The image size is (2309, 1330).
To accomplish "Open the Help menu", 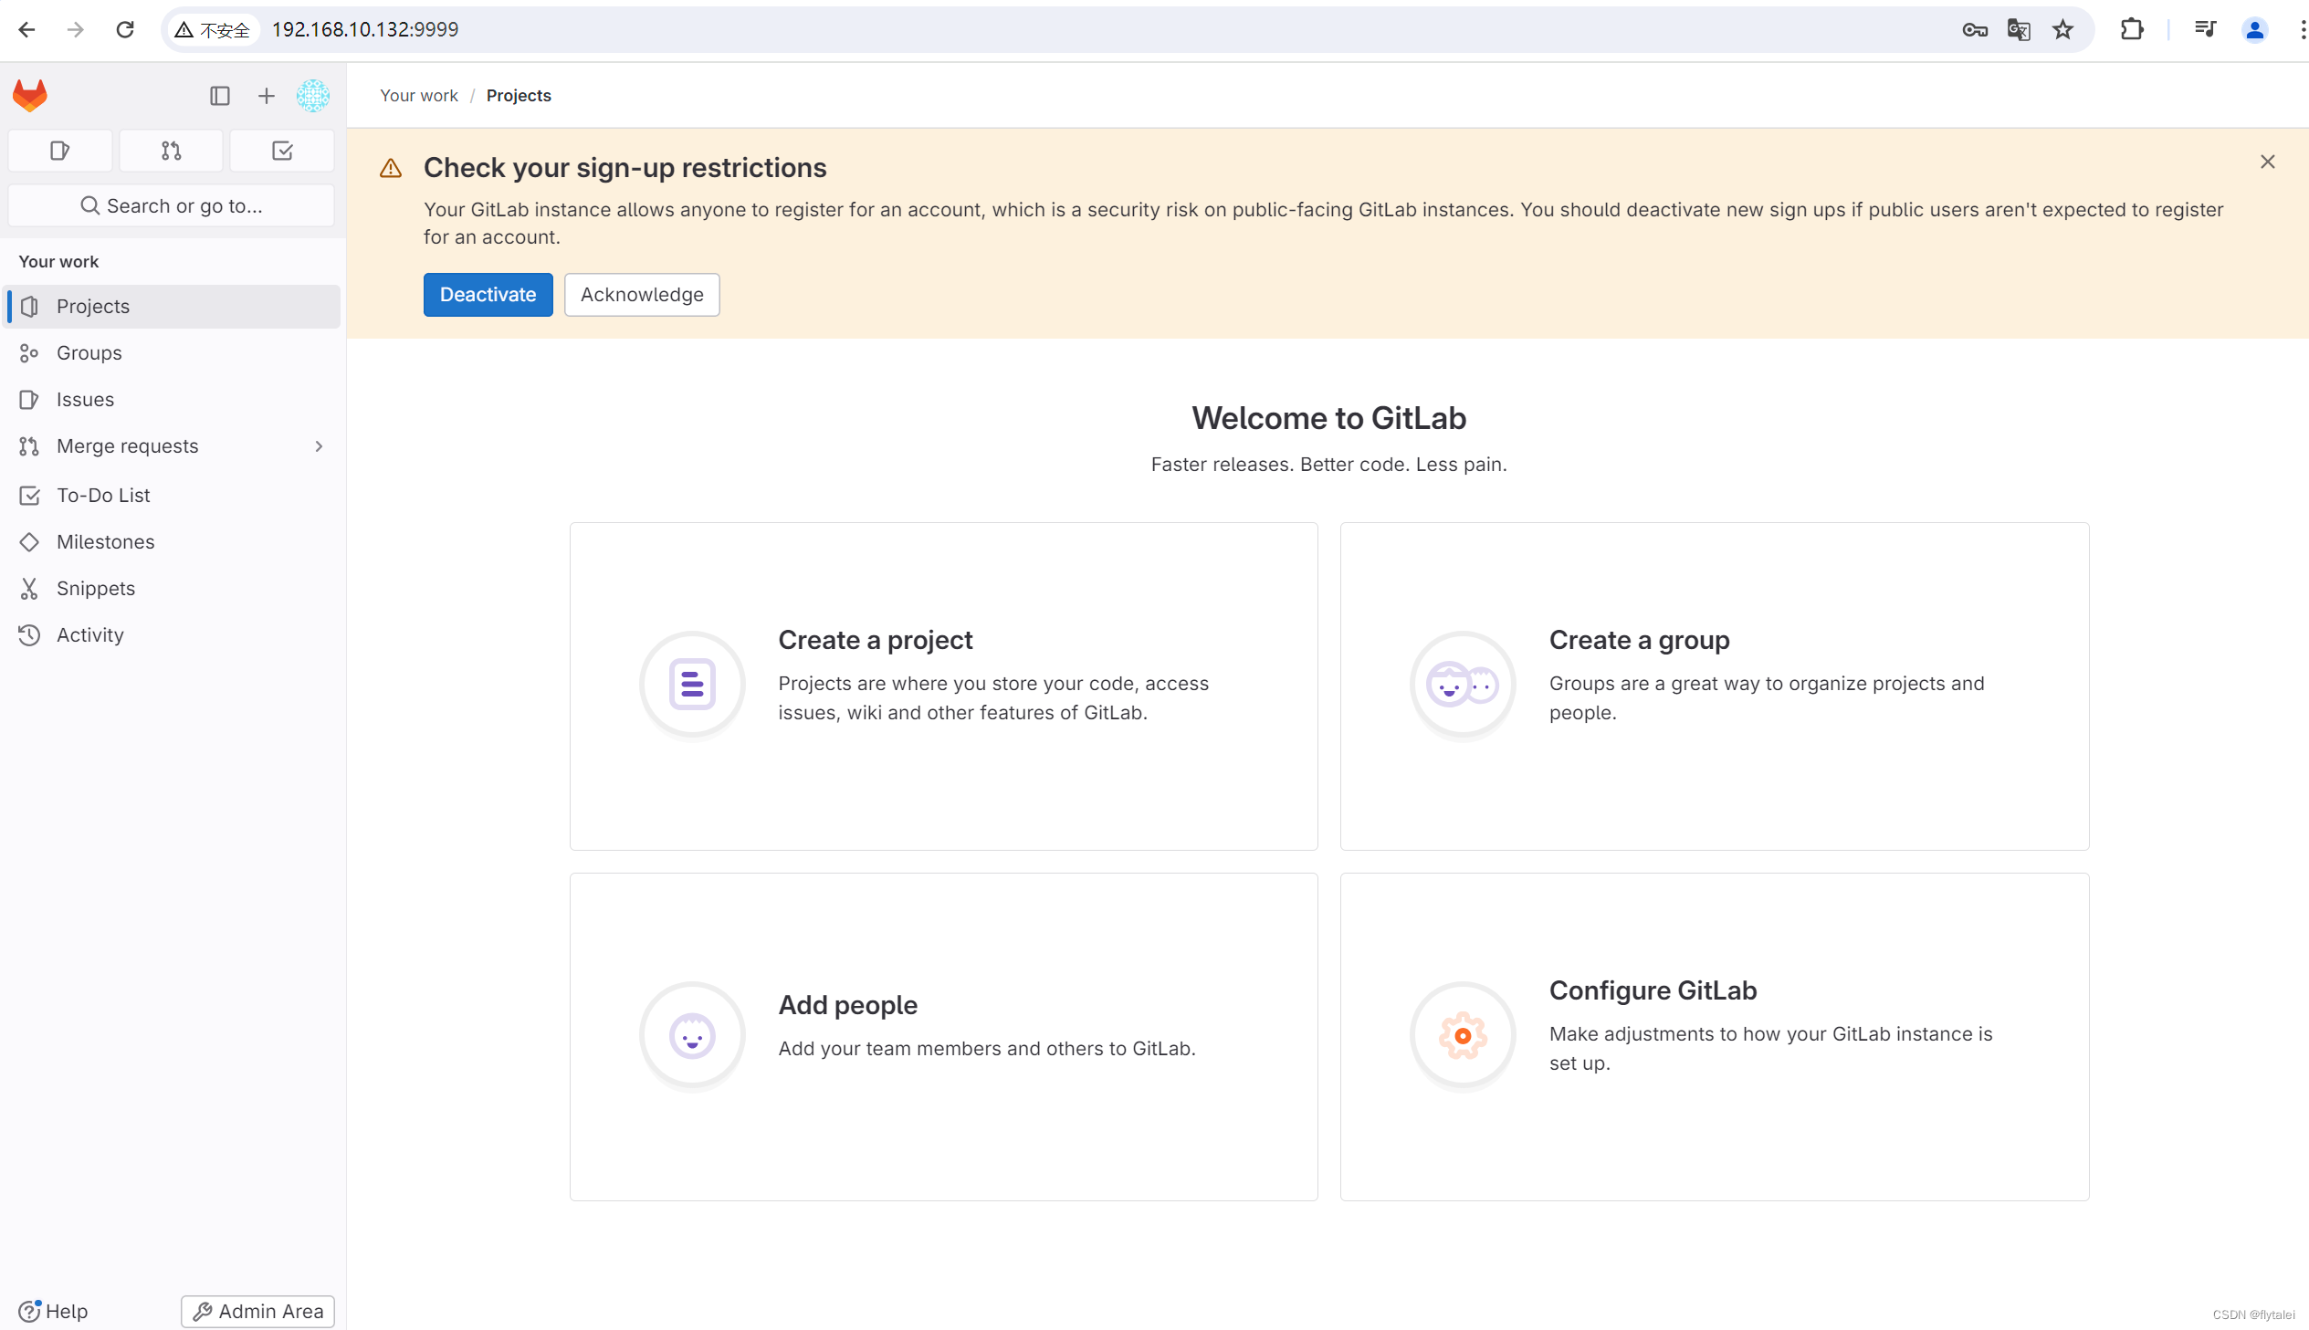I will [x=53, y=1311].
